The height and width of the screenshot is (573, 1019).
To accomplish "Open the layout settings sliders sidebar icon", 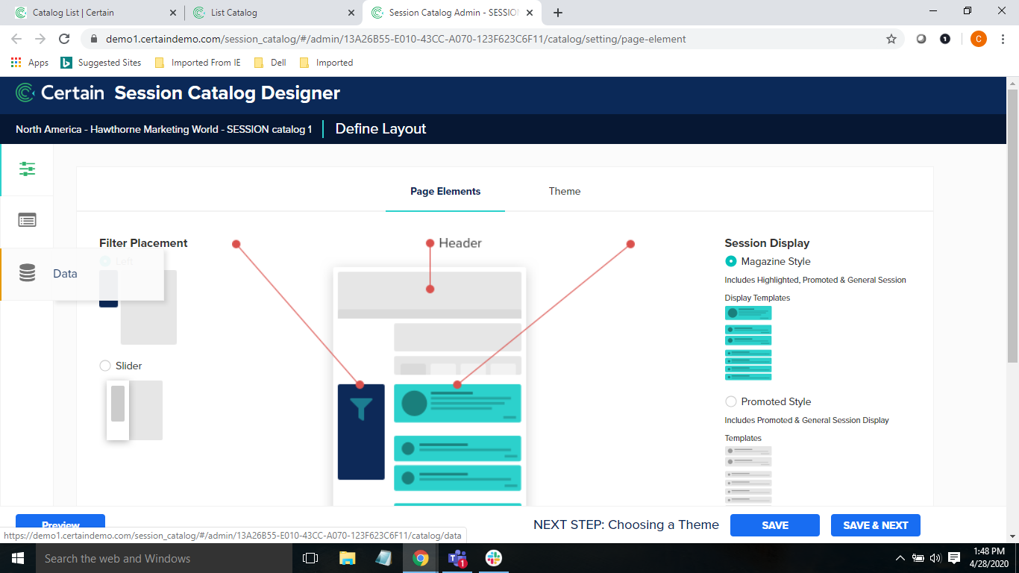I will [27, 169].
